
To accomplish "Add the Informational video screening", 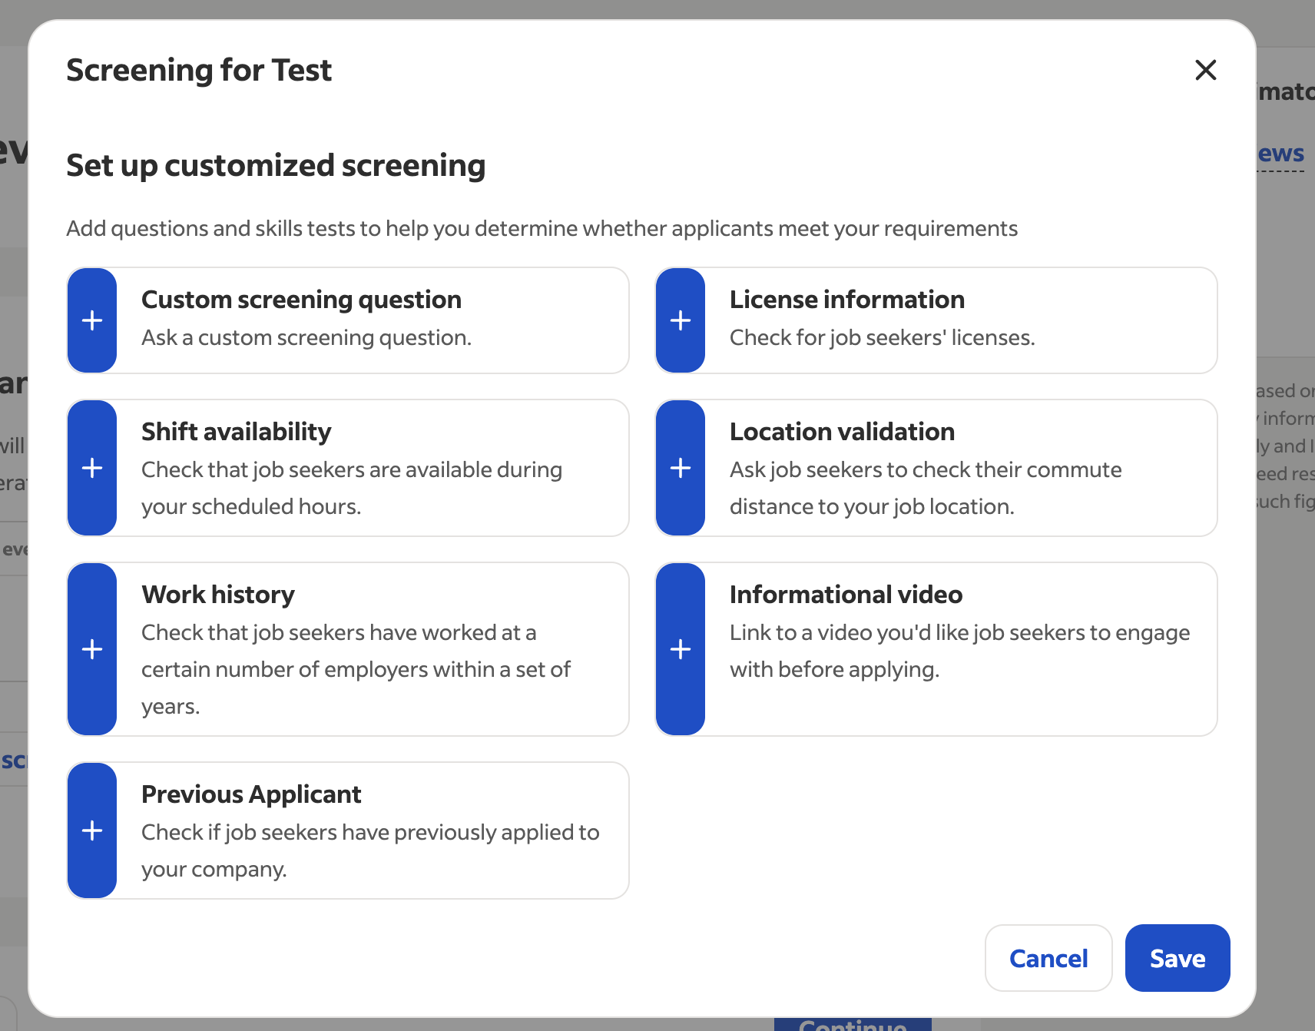I will point(680,649).
